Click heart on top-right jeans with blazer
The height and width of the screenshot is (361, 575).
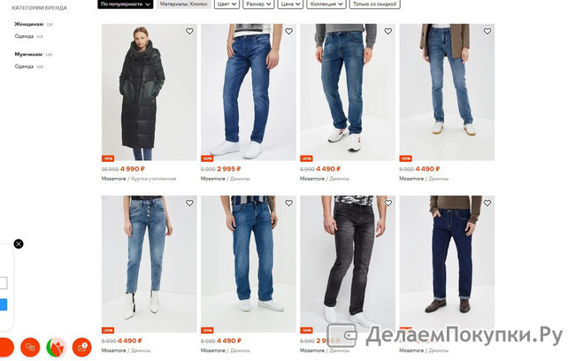coord(487,32)
